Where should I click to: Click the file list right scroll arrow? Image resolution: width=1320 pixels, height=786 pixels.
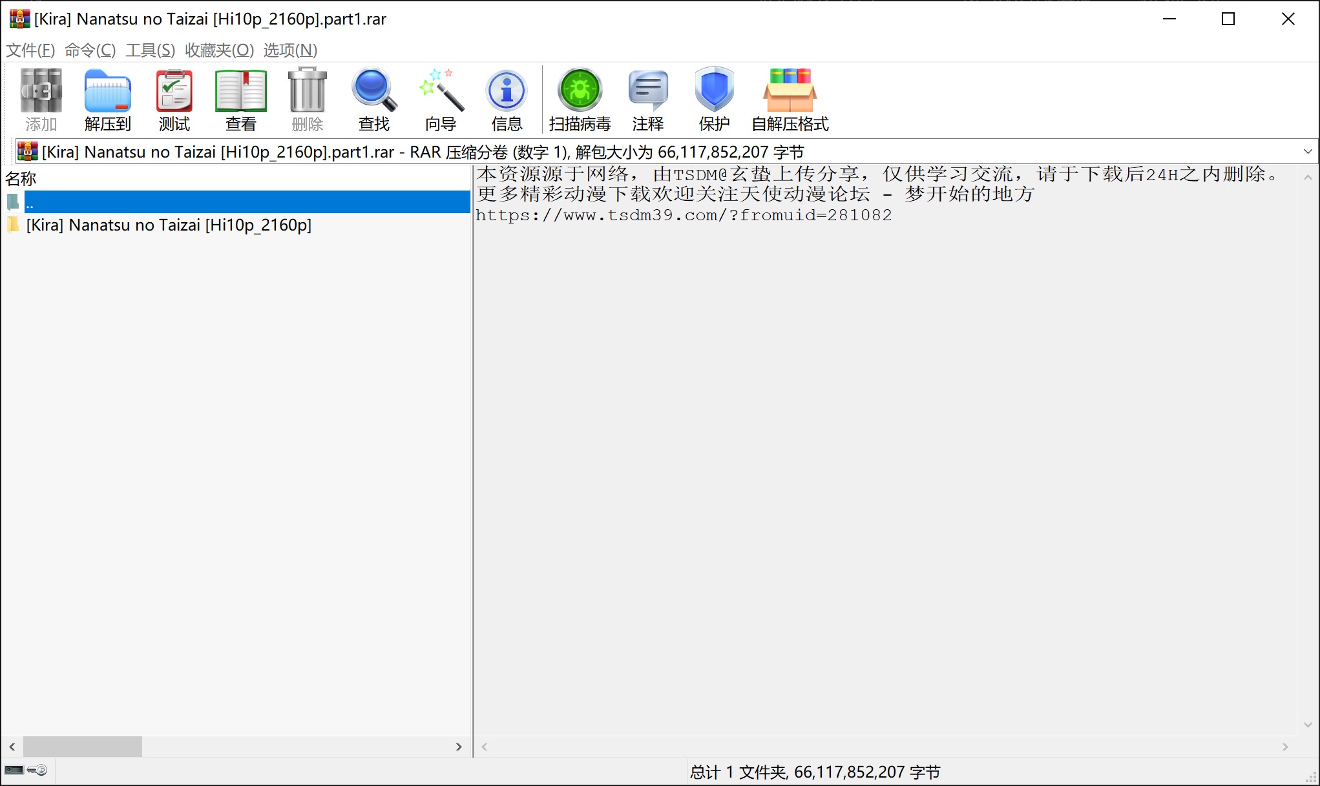[x=459, y=747]
